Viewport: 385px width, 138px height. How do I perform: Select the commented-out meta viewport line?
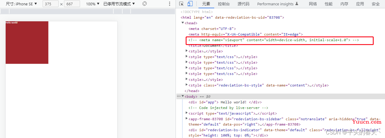pos(273,40)
